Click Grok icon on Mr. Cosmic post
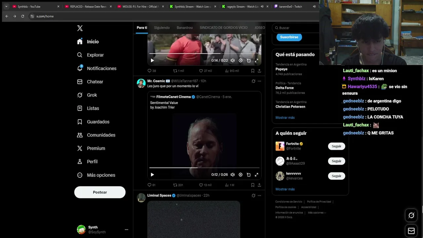The width and height of the screenshot is (423, 238). [x=253, y=81]
